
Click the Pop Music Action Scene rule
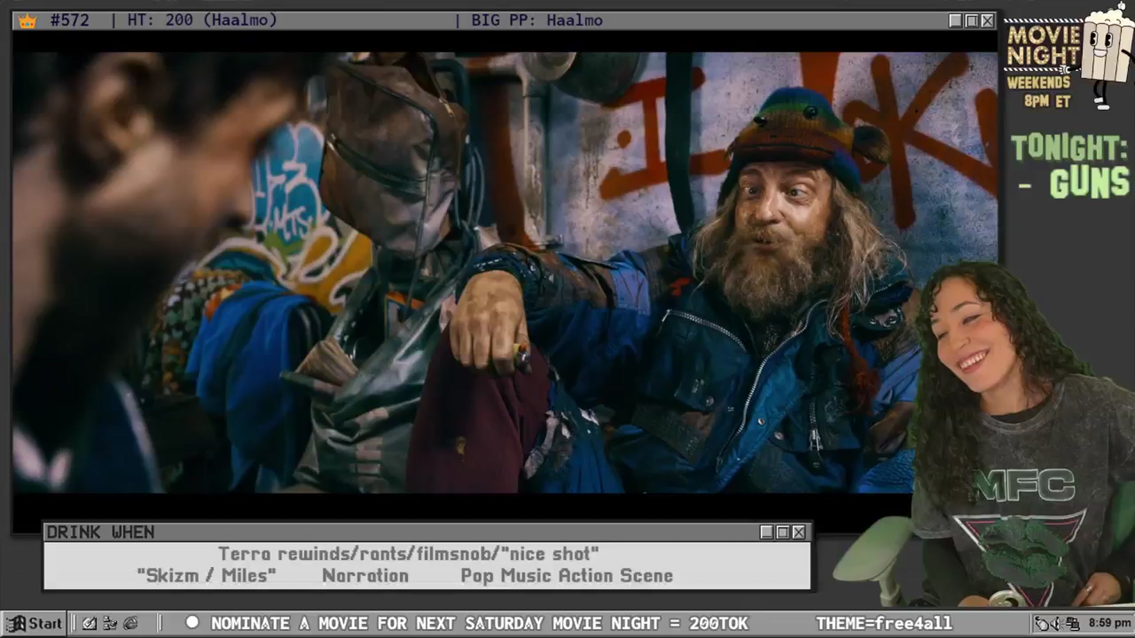coord(567,575)
